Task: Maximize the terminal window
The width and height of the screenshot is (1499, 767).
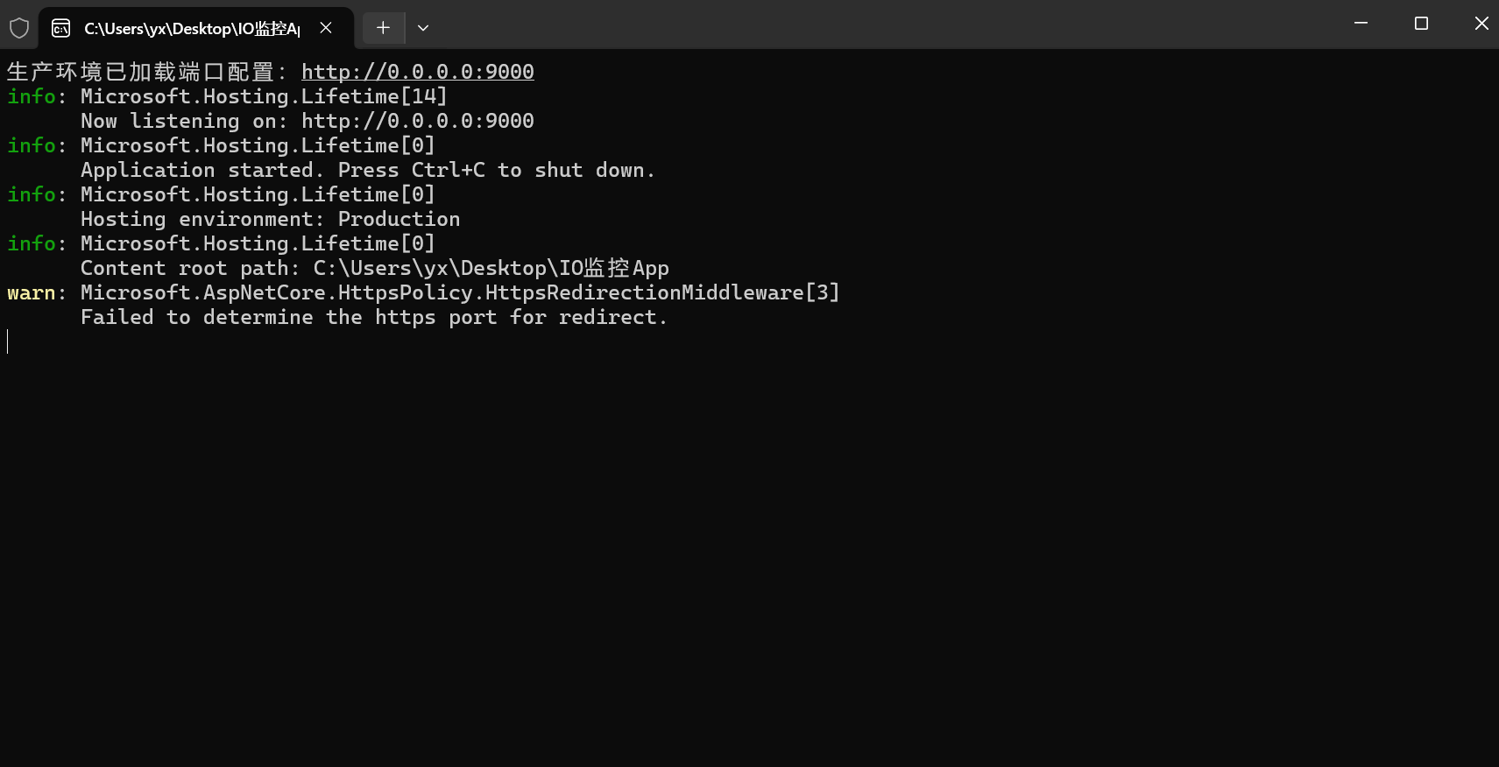Action: click(1421, 24)
